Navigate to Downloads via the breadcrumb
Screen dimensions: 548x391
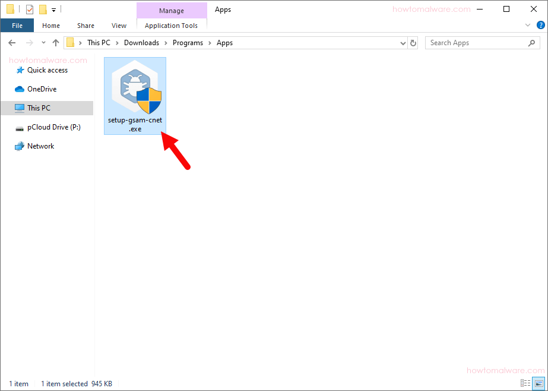(x=141, y=42)
